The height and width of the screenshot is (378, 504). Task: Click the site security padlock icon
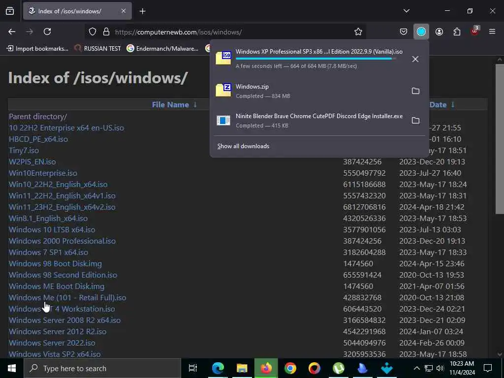[106, 32]
